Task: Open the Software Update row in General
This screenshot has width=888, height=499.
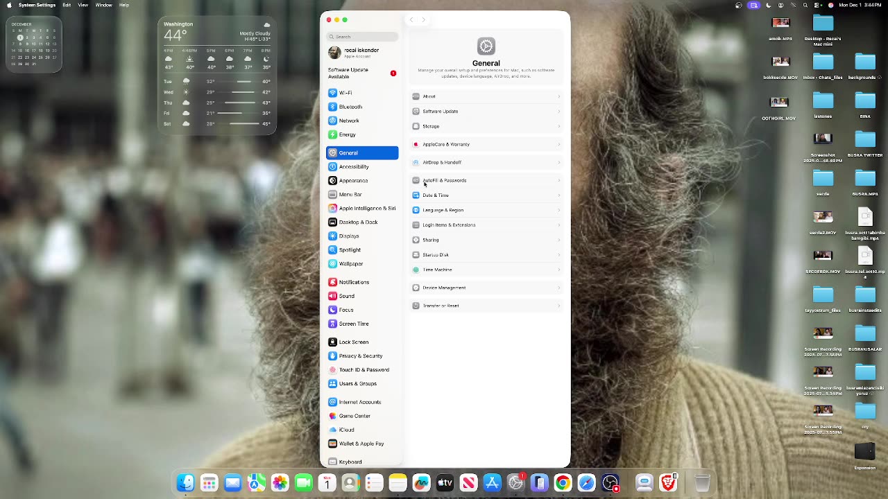Action: click(486, 111)
